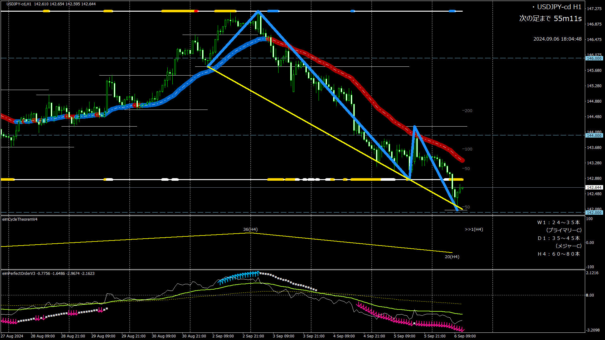Image resolution: width=605 pixels, height=340 pixels.
Task: Click the blue zigzag peak at the chart high
Action: (258, 11)
